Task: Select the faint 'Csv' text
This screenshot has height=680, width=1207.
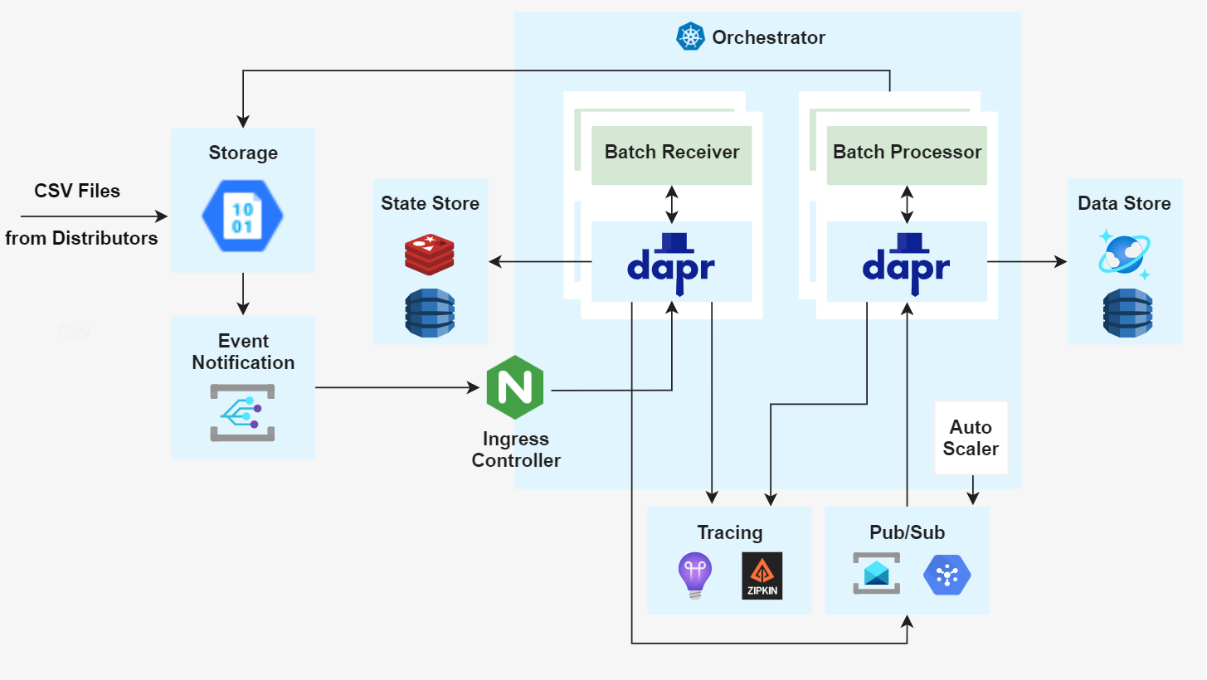Action: coord(75,332)
